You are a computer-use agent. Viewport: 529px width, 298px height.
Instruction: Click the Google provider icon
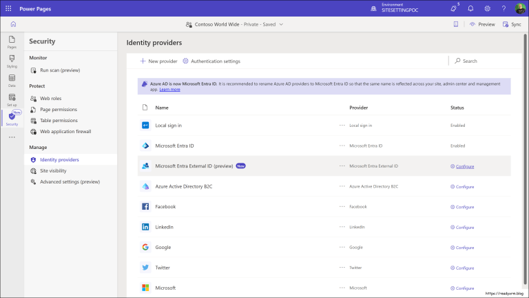pos(145,247)
